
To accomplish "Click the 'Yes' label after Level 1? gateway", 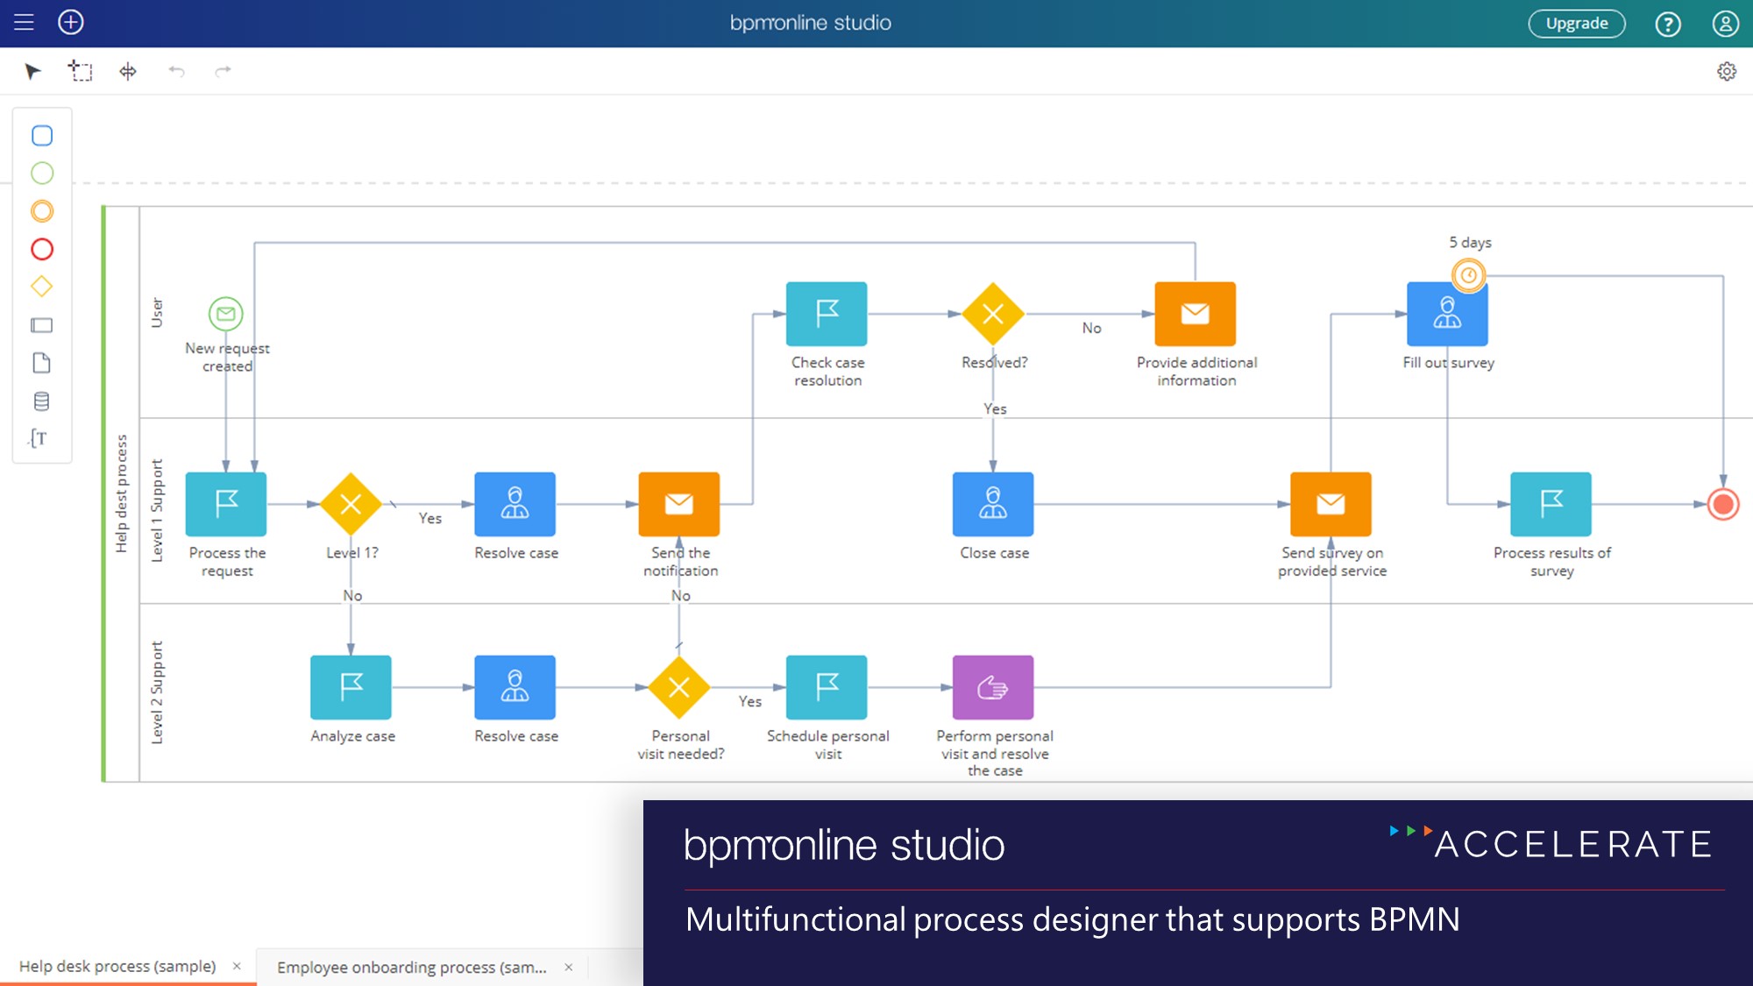I will [x=430, y=518].
